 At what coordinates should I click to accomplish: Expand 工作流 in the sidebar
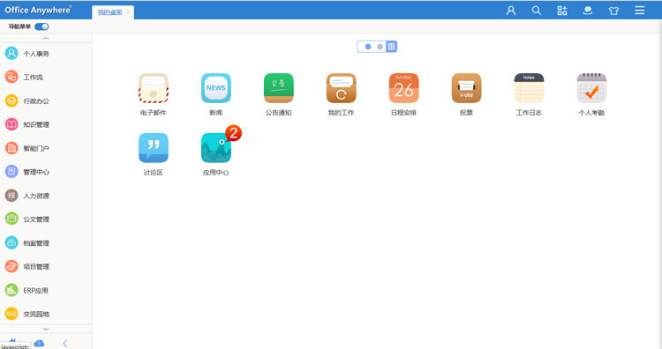[46, 78]
